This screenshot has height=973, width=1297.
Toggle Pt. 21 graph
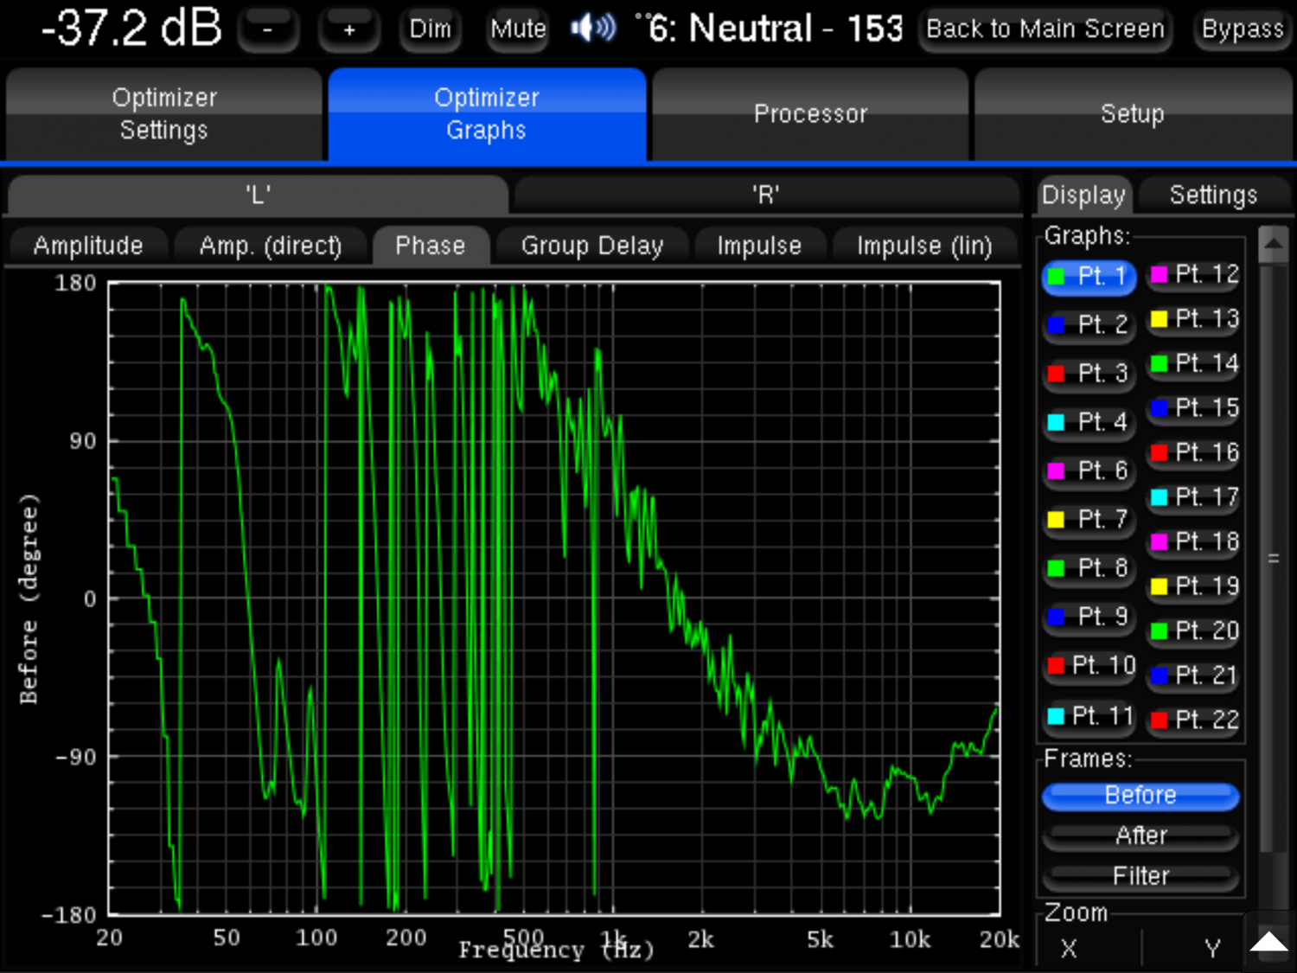[x=1194, y=675]
